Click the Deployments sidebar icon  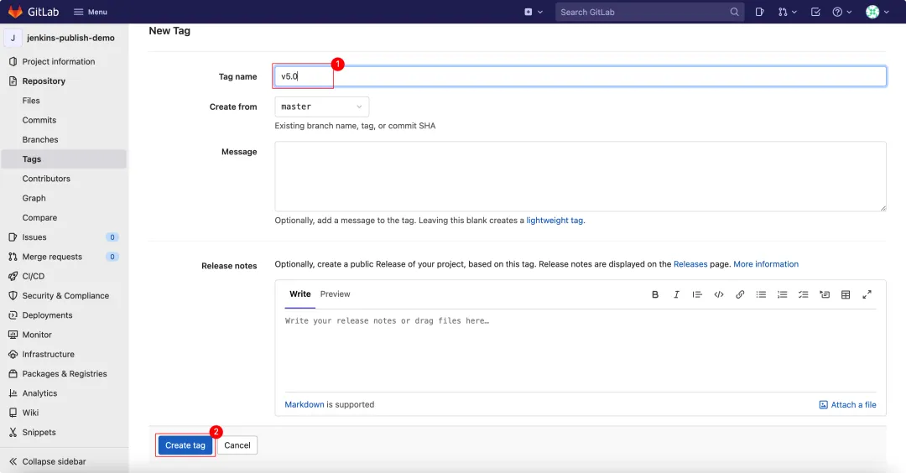coord(13,315)
